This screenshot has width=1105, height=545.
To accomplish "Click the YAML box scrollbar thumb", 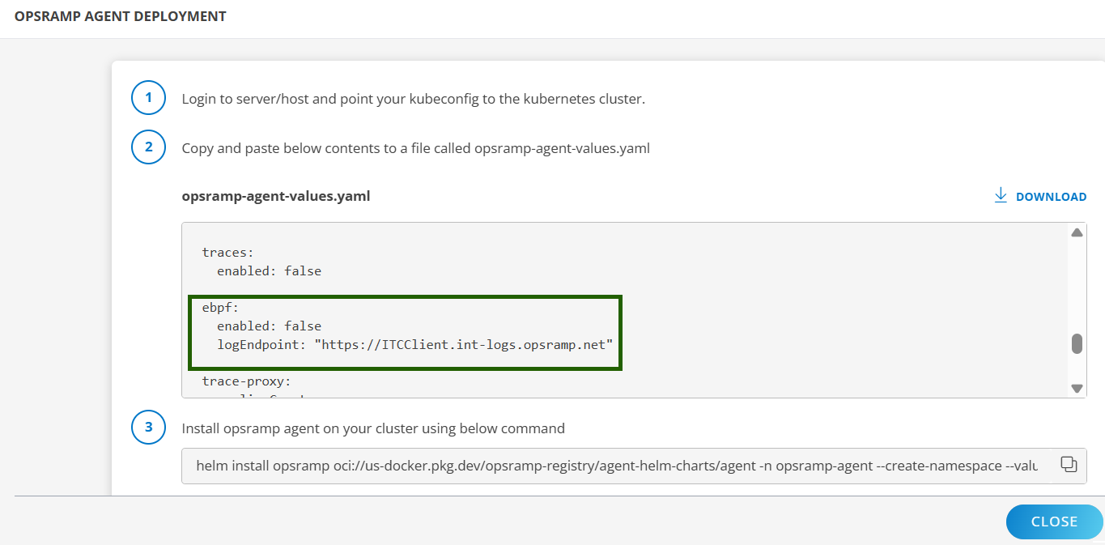I will 1077,344.
